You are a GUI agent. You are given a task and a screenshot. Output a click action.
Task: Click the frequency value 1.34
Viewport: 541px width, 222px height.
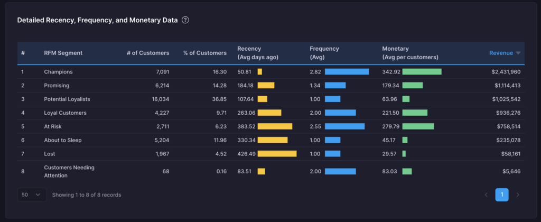tap(315, 85)
